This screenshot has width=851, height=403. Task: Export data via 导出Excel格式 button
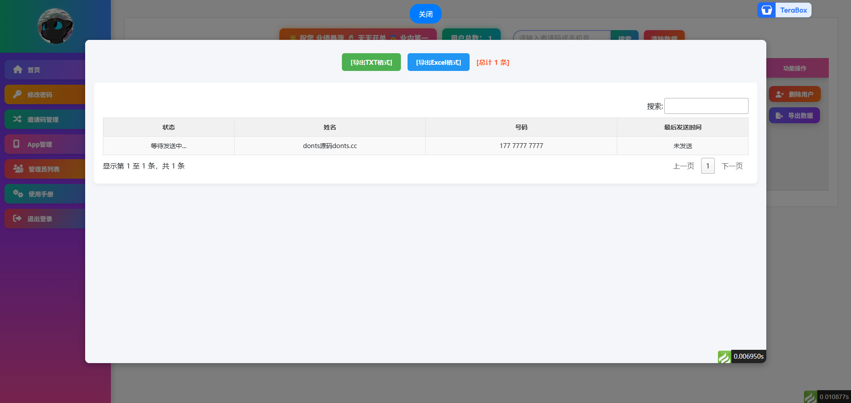click(x=438, y=63)
